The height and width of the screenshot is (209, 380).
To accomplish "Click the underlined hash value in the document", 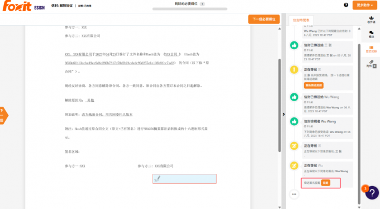I will 119,63.
